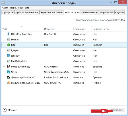The width and height of the screenshot is (128, 116).
Task: Switch to the Службы tab
Action: [x=119, y=12]
